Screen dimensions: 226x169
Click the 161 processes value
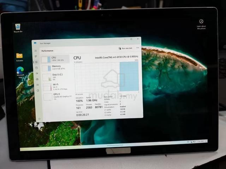[x=78, y=108]
